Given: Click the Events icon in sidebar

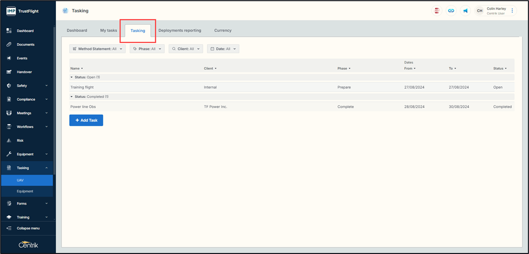Looking at the screenshot, I should 9,58.
